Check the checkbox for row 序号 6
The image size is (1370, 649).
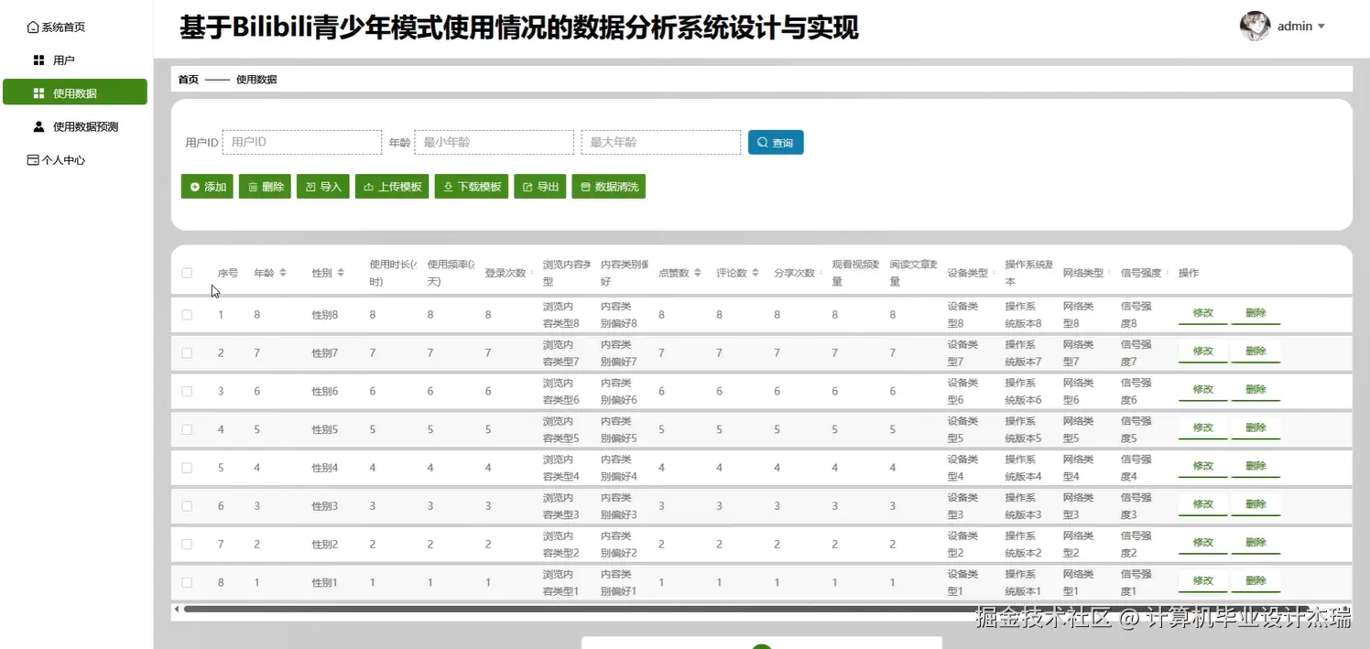[187, 506]
